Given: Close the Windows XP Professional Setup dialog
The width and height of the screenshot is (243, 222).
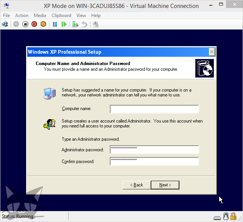Looking at the screenshot, I should pos(212,52).
